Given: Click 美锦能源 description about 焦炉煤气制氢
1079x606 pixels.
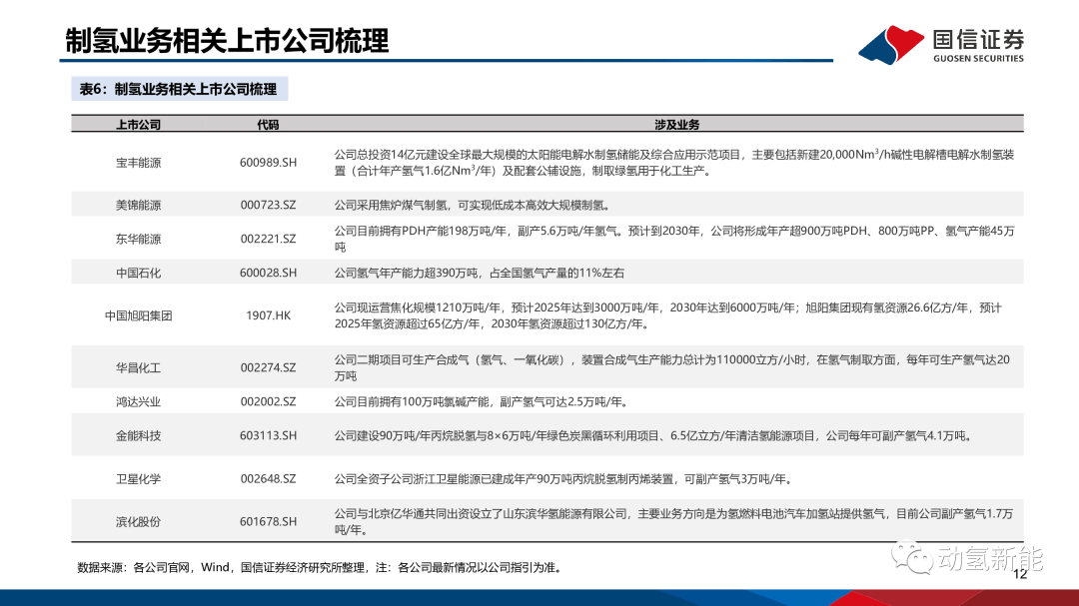Looking at the screenshot, I should coord(474,205).
